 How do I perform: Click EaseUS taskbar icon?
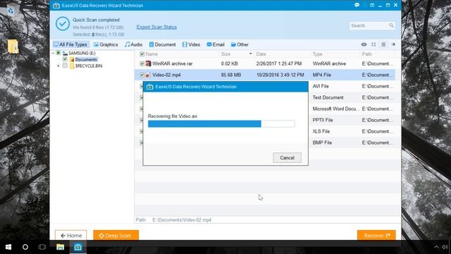tap(78, 247)
